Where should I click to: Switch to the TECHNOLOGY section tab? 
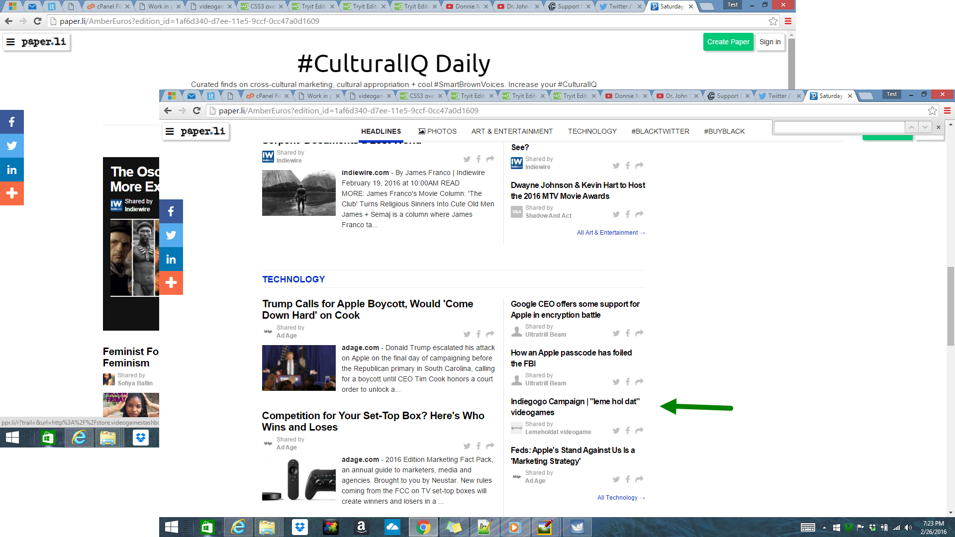[x=592, y=131]
